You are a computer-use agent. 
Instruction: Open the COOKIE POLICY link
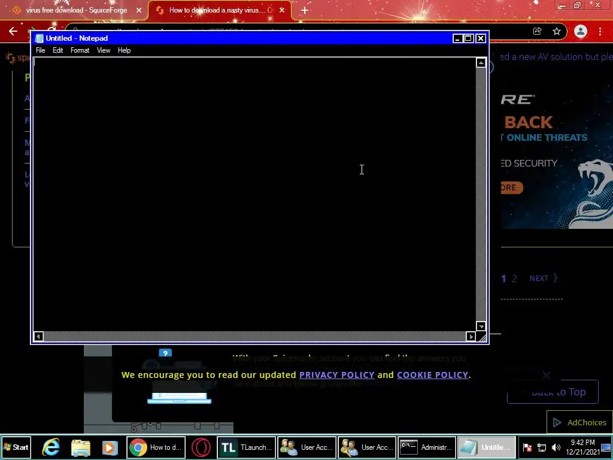pos(432,375)
